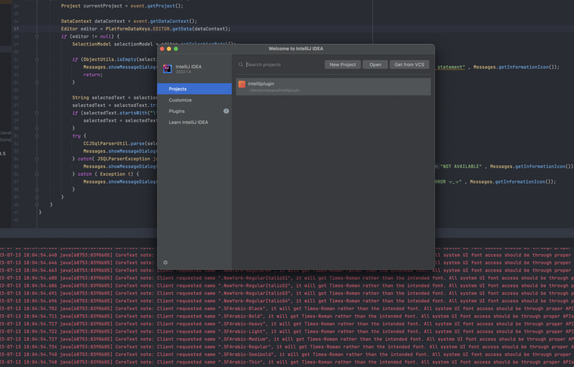Click 'PlatformDataKeys.EDITOR' in the editor
The width and height of the screenshot is (574, 367).
tap(138, 29)
